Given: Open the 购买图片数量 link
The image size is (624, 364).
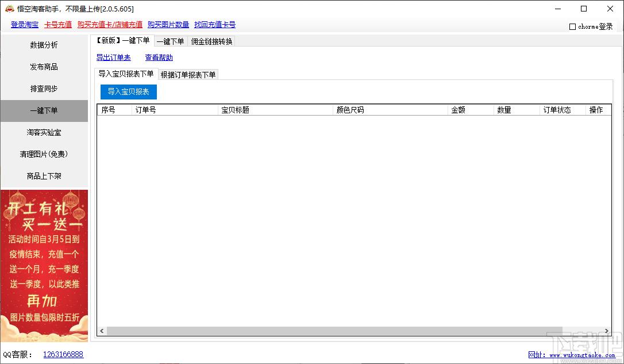Looking at the screenshot, I should [168, 25].
